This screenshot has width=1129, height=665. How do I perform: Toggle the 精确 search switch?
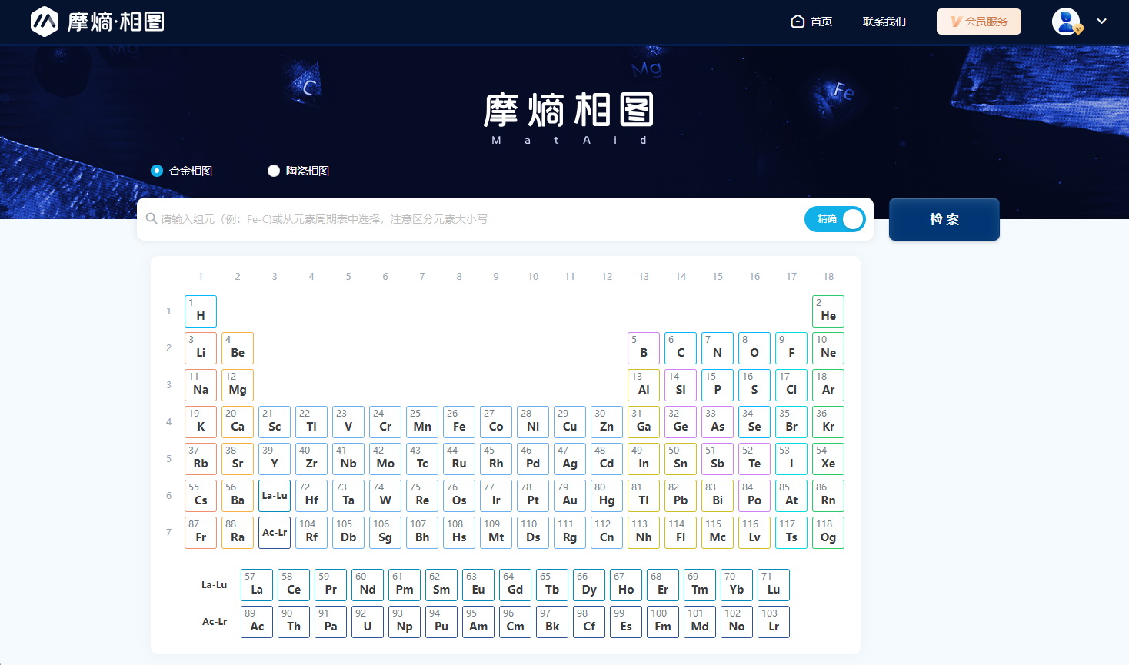point(835,219)
